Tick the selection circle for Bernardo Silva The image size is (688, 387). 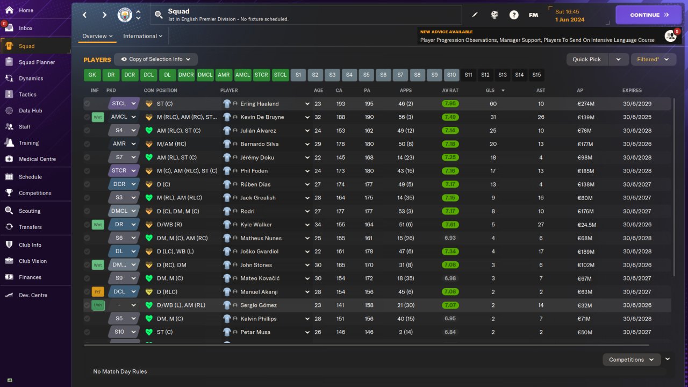coord(87,144)
